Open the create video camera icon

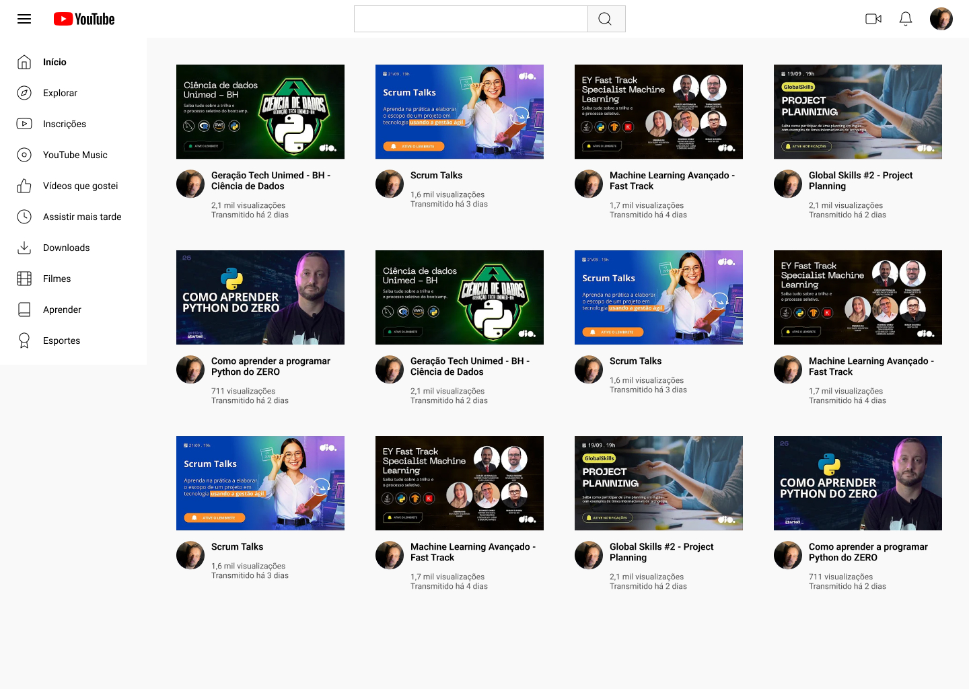coord(873,19)
